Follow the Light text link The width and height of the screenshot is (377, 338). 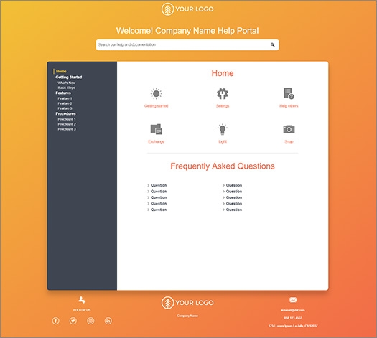point(223,141)
